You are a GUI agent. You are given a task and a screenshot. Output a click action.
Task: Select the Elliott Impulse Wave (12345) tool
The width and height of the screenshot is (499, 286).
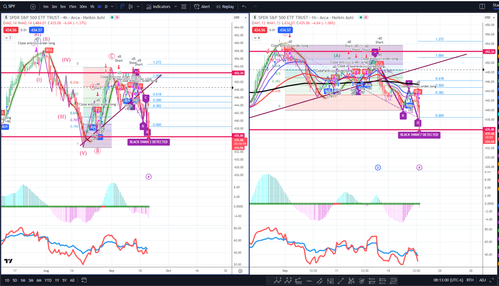click(x=278, y=280)
